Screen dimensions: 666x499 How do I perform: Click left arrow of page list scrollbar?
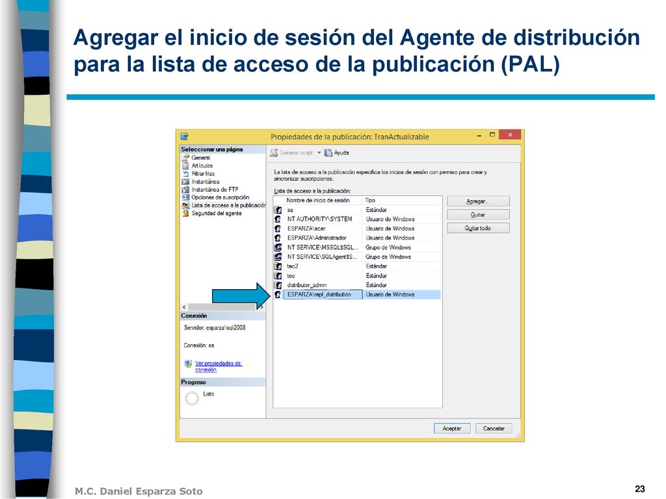click(x=184, y=307)
